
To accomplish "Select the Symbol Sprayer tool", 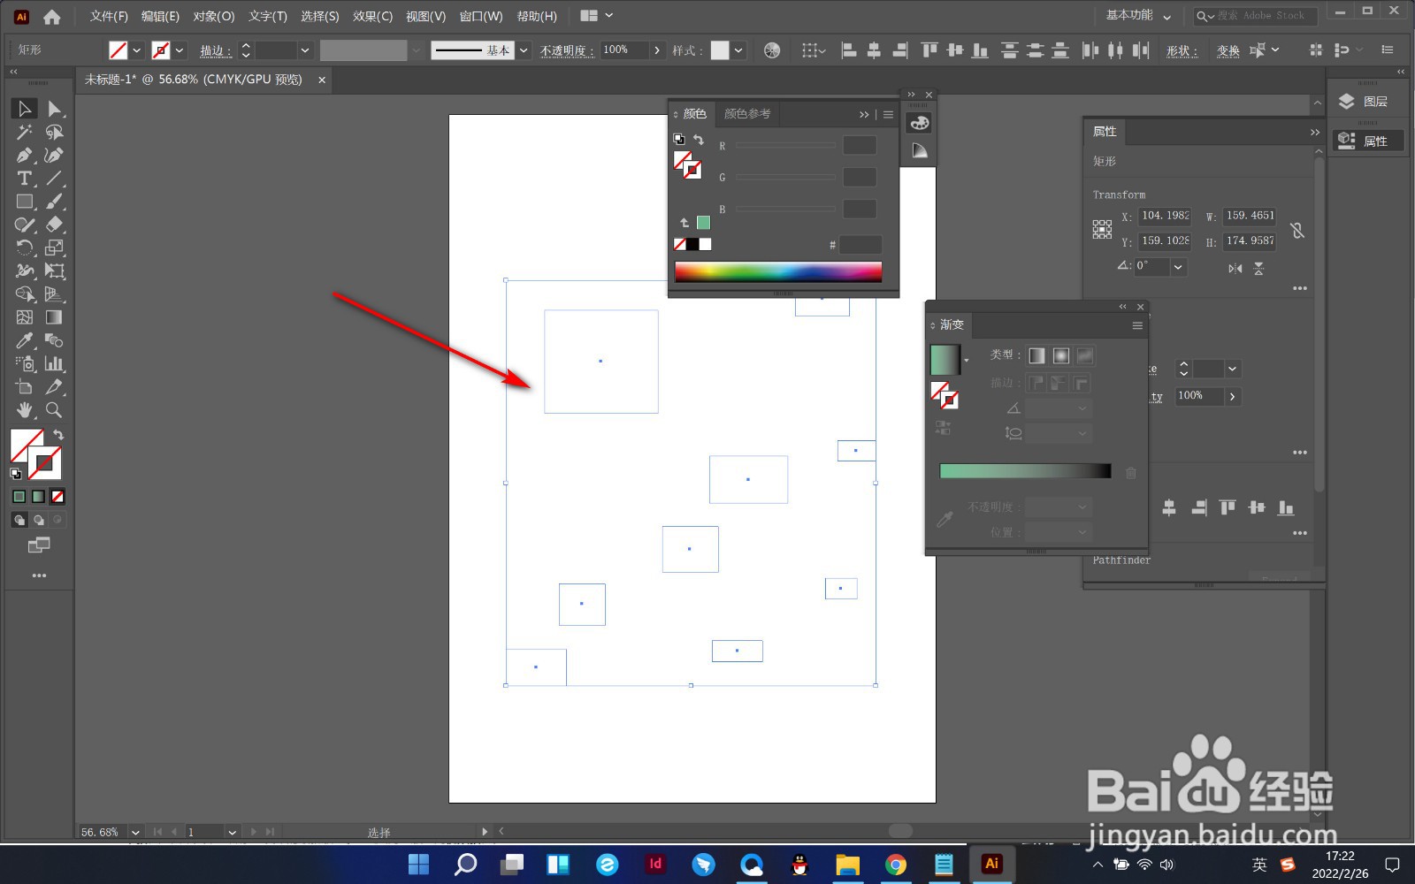I will pyautogui.click(x=25, y=363).
